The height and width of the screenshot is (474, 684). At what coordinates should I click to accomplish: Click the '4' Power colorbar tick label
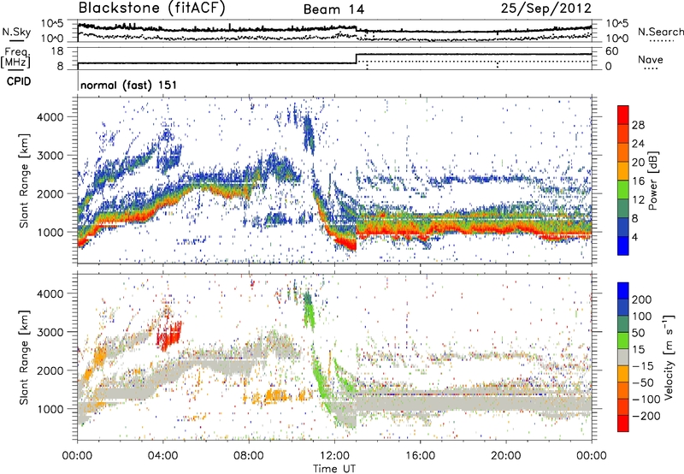point(634,237)
